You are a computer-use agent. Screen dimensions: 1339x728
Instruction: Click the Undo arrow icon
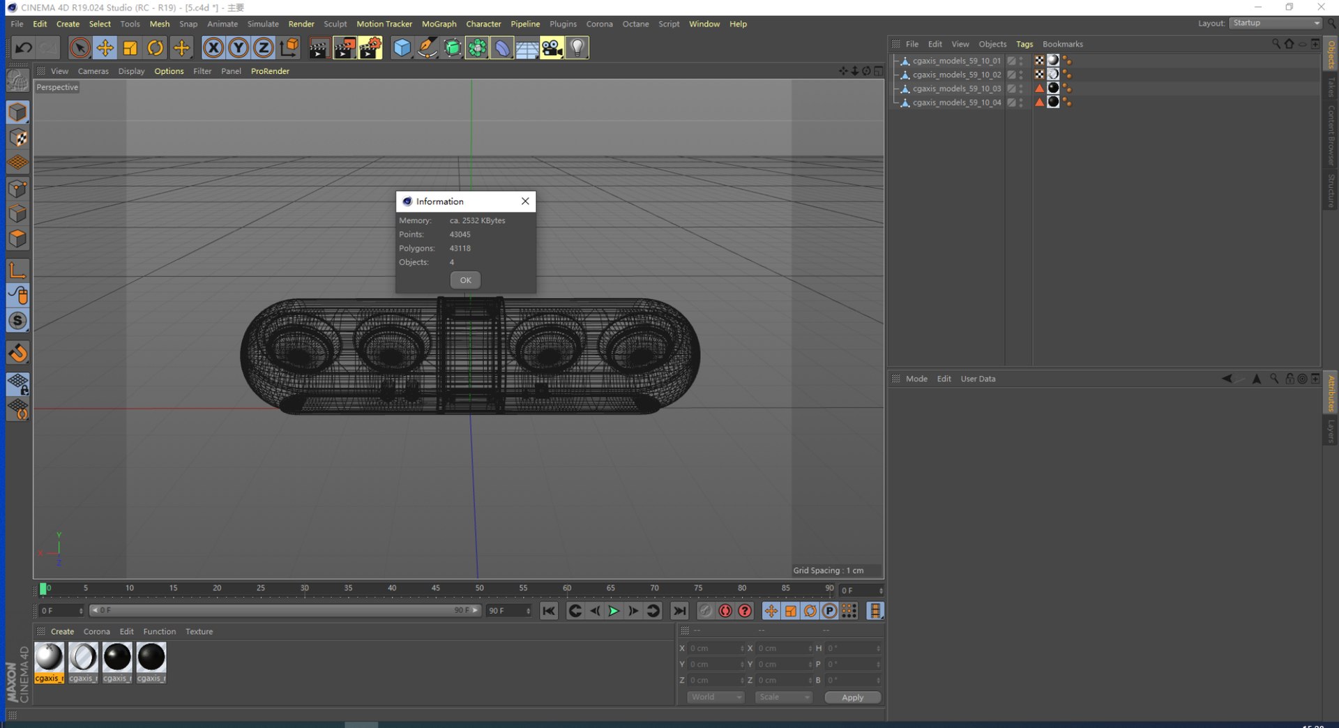(23, 47)
